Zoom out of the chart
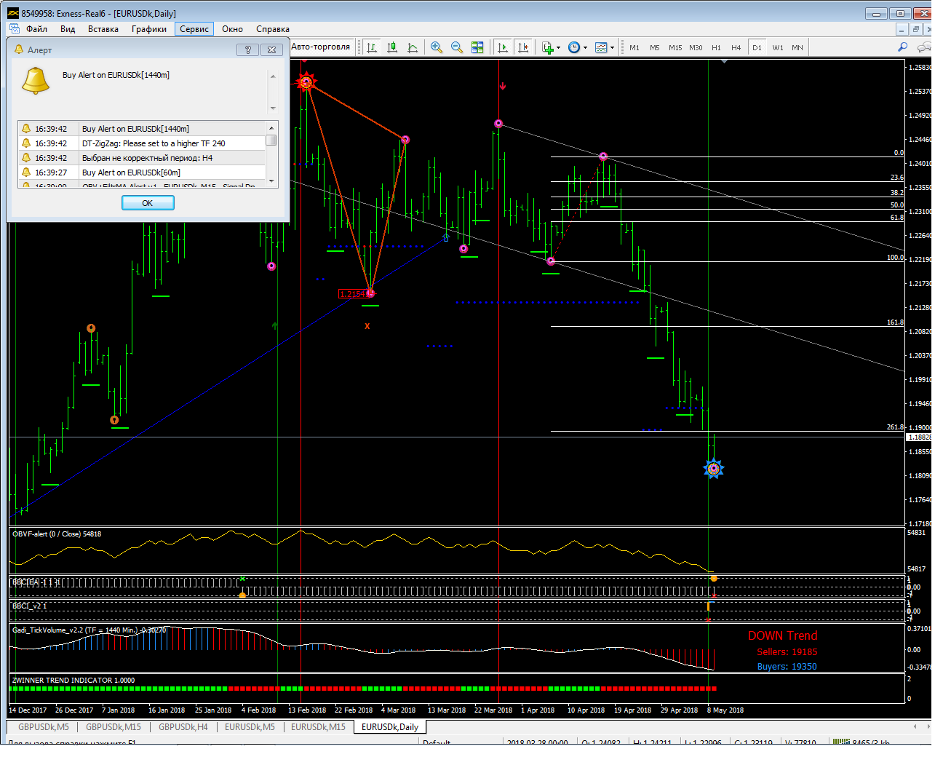The width and height of the screenshot is (943, 757). 457,47
